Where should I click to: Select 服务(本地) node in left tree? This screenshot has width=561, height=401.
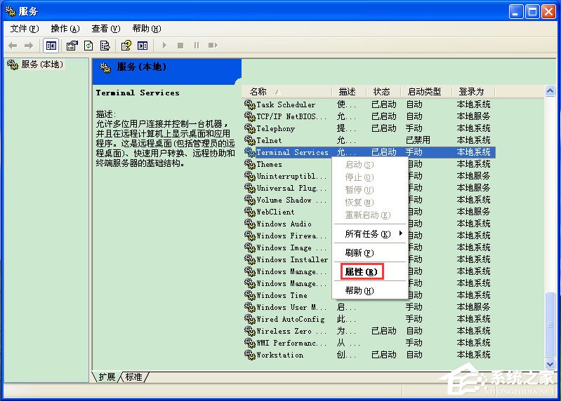coord(41,64)
